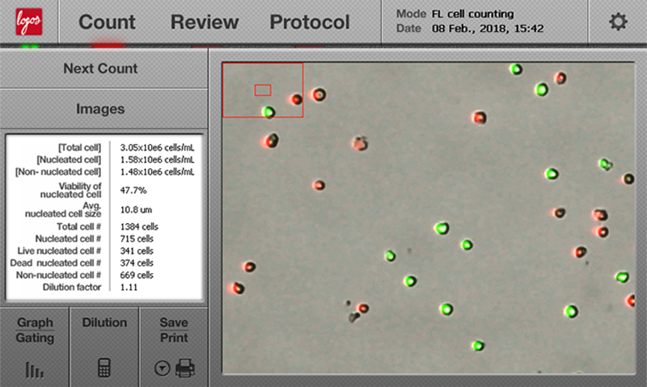Click dead nucleated count 374 cells
Screen dimensions: 647x387
click(137, 263)
